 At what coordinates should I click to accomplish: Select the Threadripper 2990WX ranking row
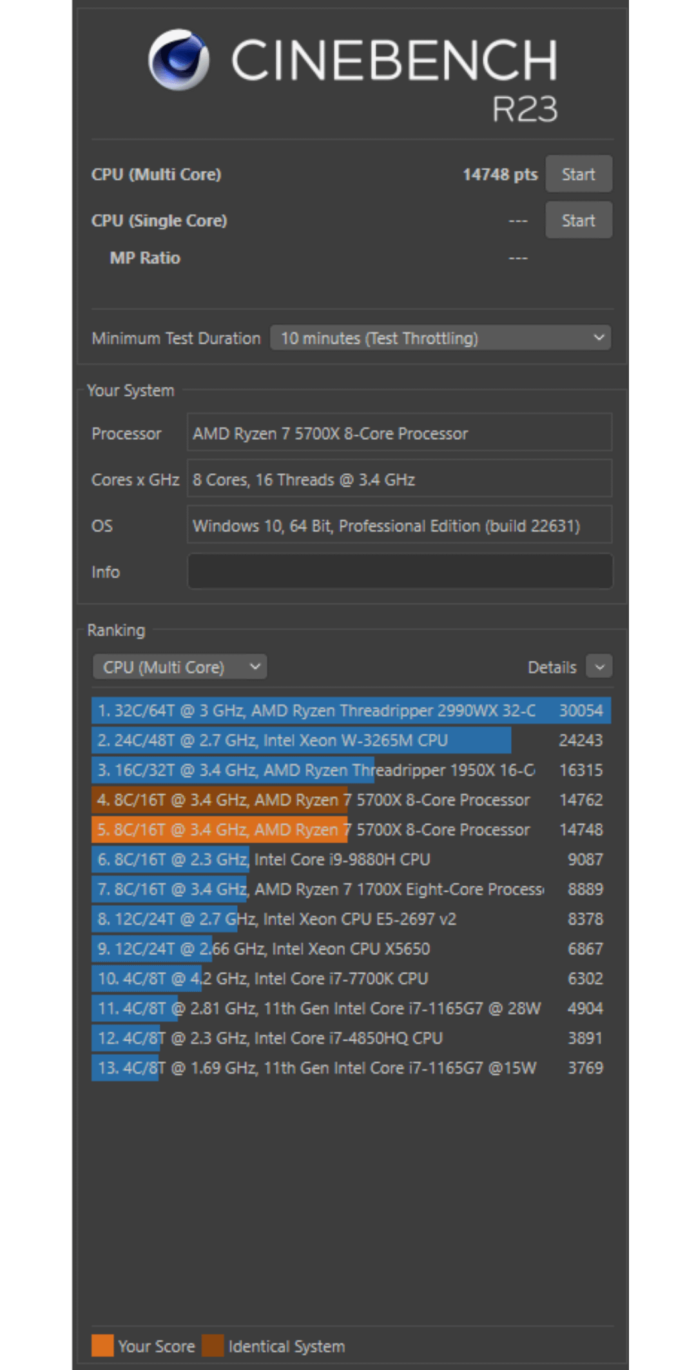coord(351,710)
